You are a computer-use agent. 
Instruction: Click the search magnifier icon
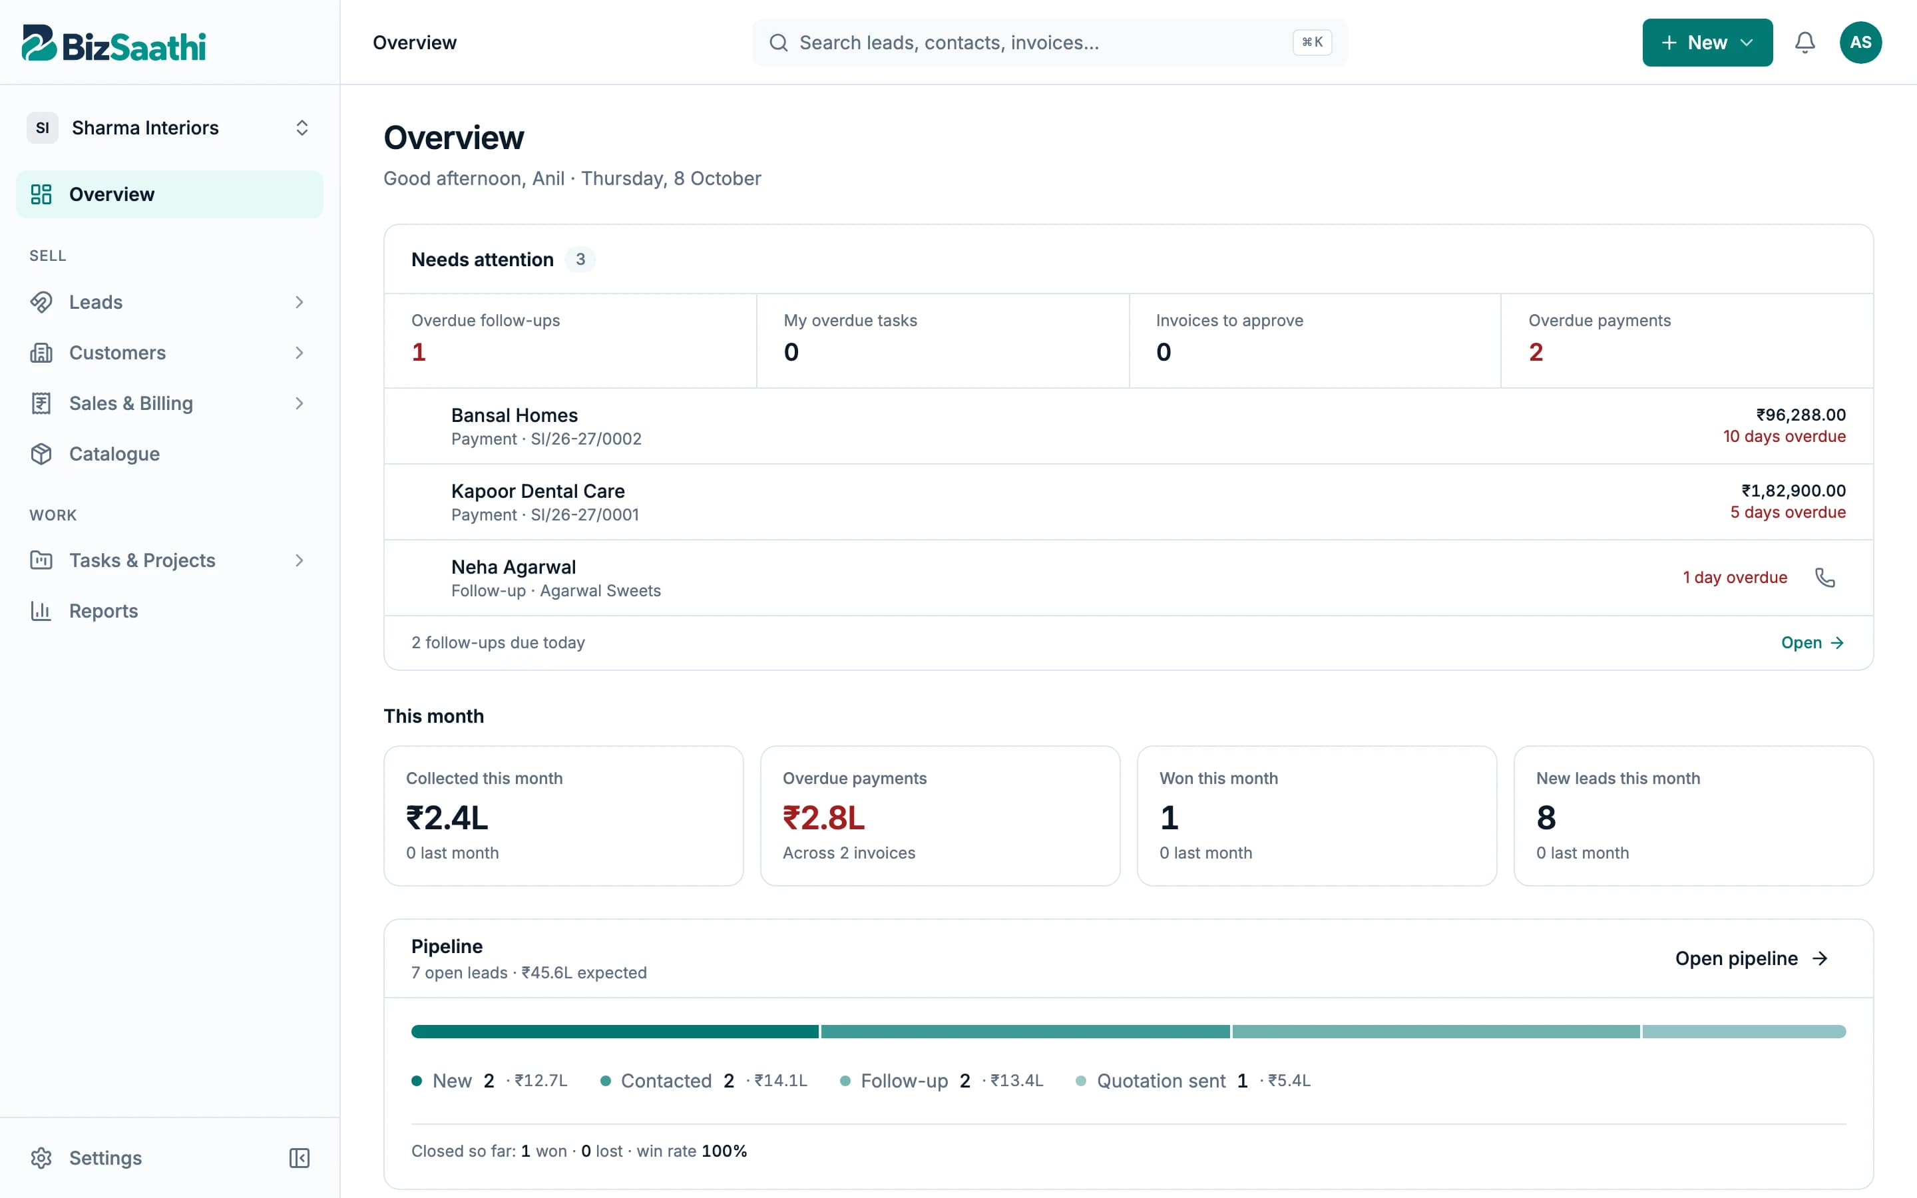(x=779, y=43)
